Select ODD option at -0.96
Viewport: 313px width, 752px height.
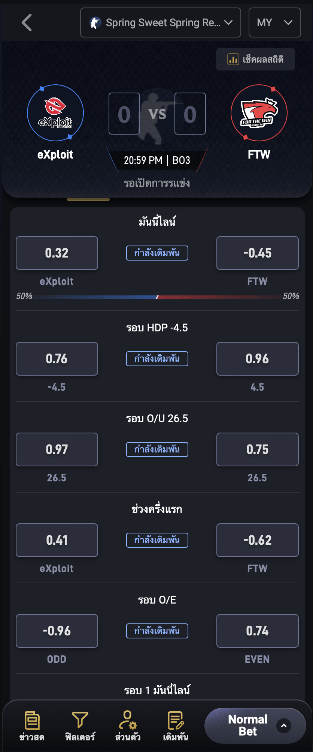pyautogui.click(x=57, y=631)
